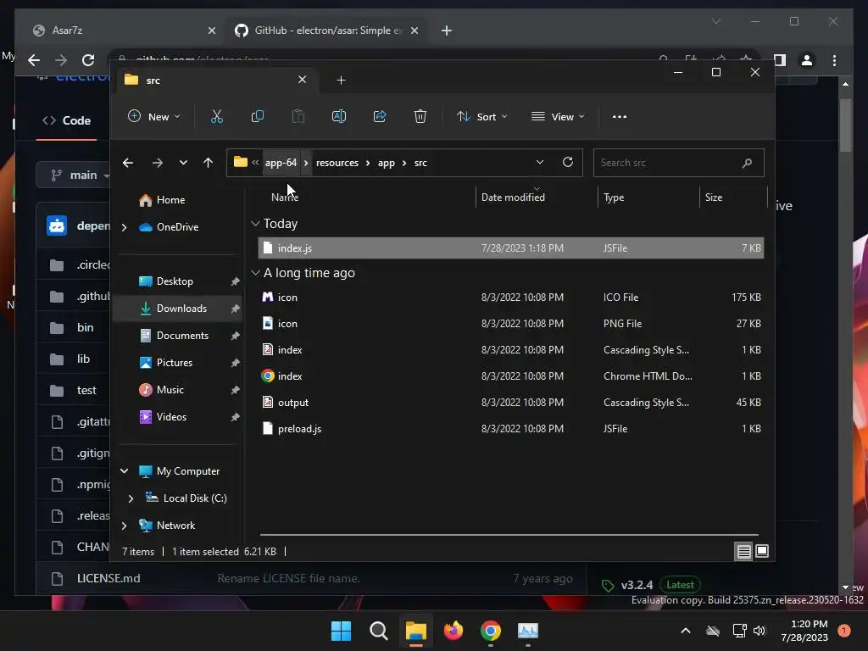The width and height of the screenshot is (868, 651).
Task: Click the search magnifier icon in Explorer
Action: (x=747, y=163)
